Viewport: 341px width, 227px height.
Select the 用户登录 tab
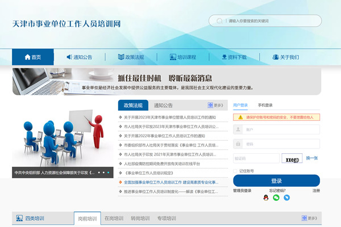(x=240, y=105)
